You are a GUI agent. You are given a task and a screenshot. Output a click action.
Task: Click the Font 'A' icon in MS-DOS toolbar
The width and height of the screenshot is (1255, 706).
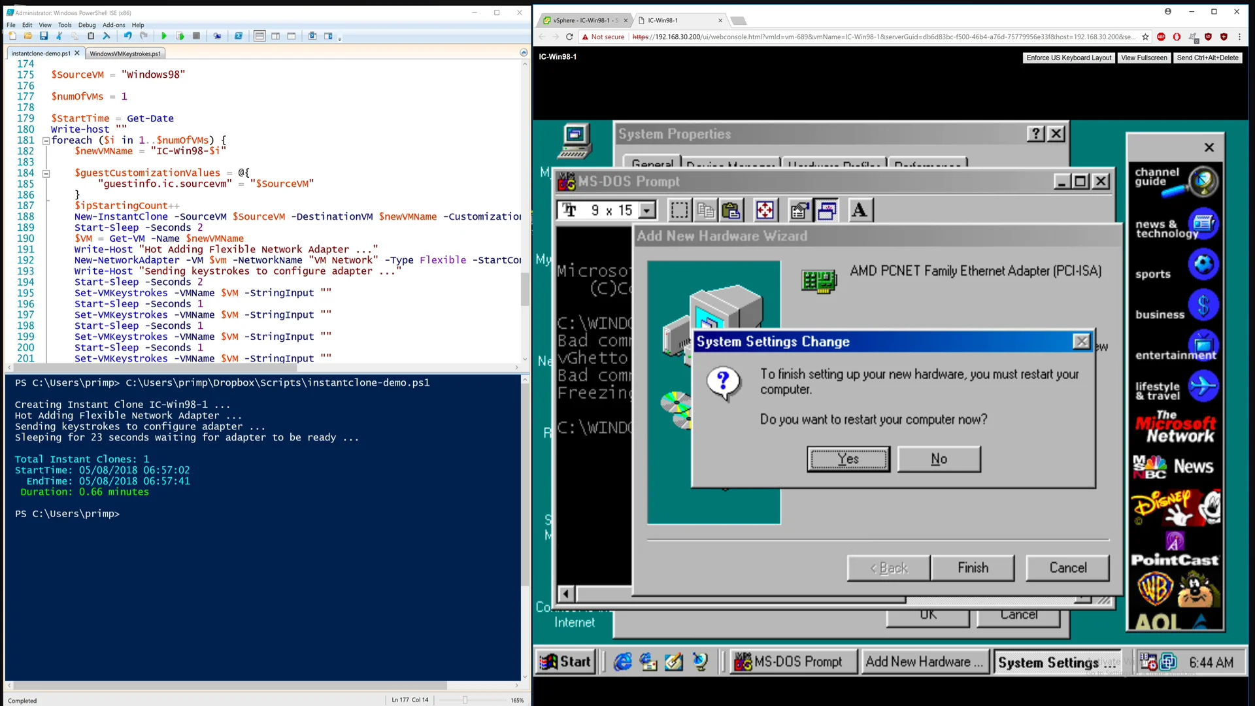point(860,210)
